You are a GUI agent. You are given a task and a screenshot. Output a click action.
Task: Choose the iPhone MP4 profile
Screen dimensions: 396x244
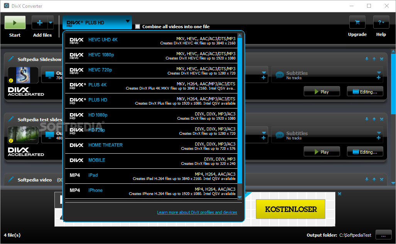pos(151,191)
